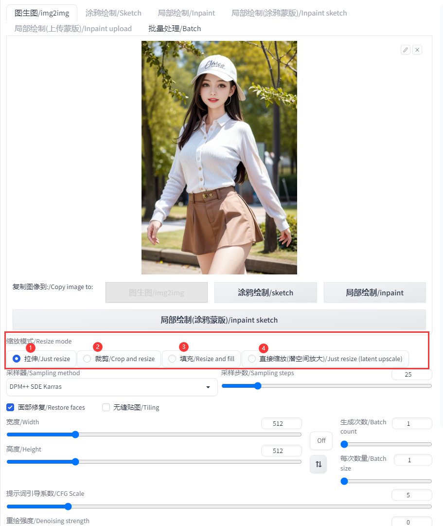Screen dimensions: 443x526
Task: Copy image to 局部绘制/inpaint
Action: point(375,292)
